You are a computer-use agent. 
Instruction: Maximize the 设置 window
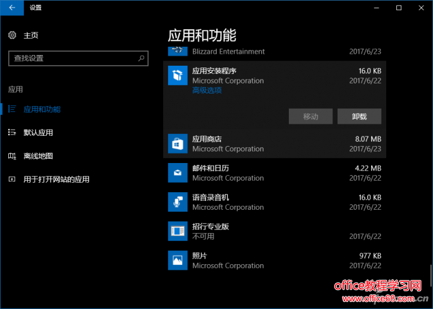coord(399,8)
